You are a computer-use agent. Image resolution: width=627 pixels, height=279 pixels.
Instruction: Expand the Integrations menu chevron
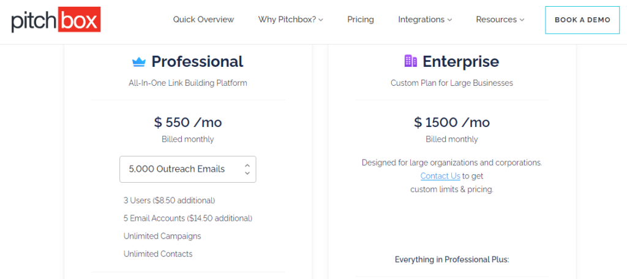[x=449, y=20]
